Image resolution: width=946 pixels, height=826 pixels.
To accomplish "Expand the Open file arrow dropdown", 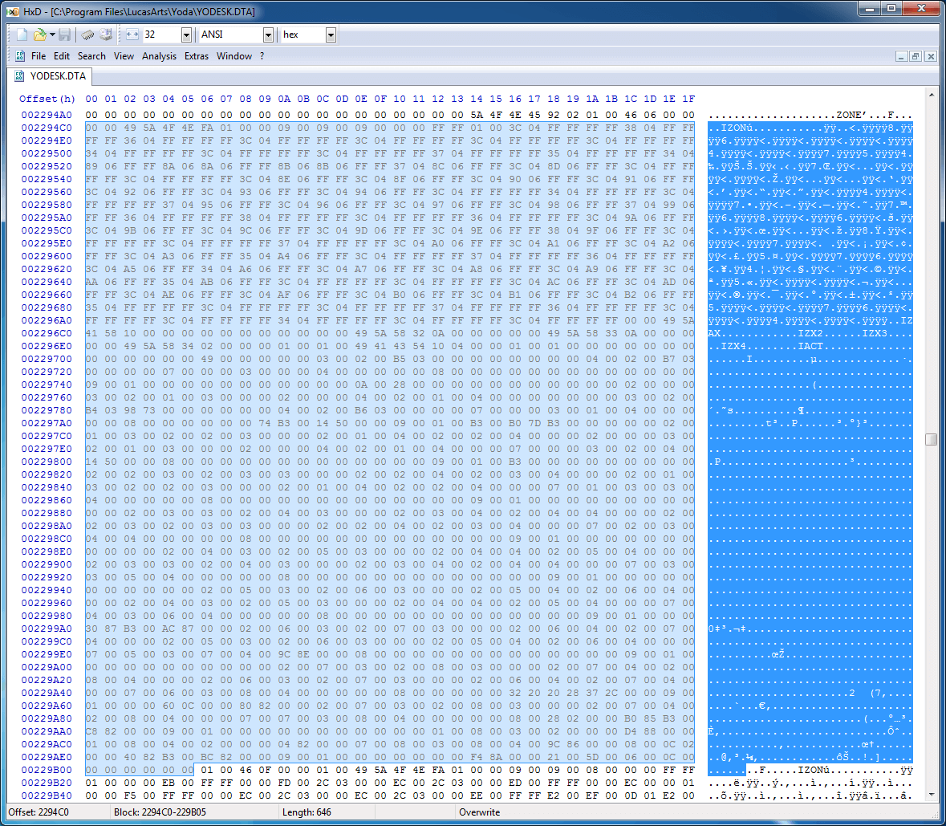I will coord(52,35).
